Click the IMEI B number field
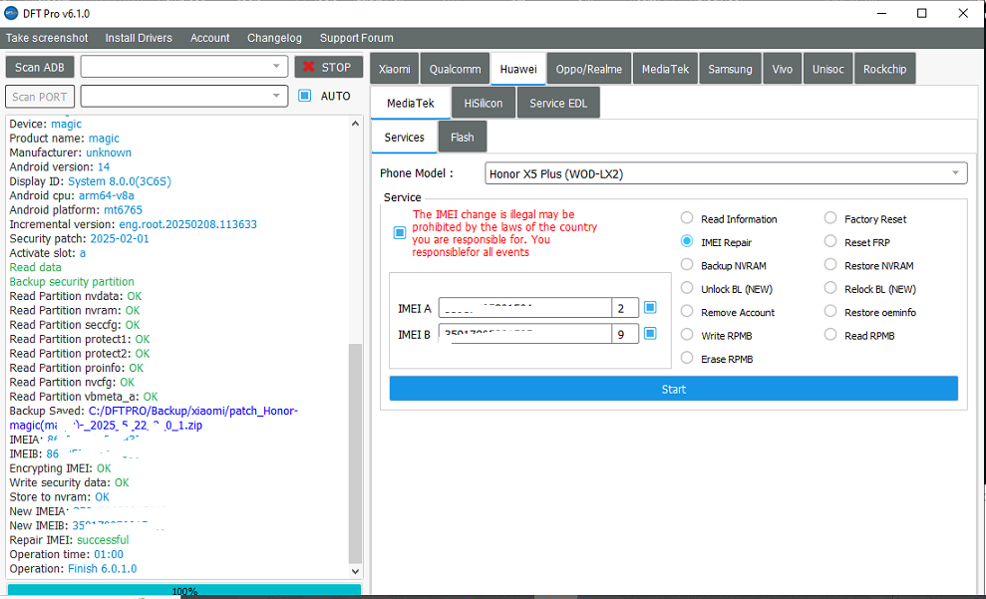 click(x=525, y=333)
